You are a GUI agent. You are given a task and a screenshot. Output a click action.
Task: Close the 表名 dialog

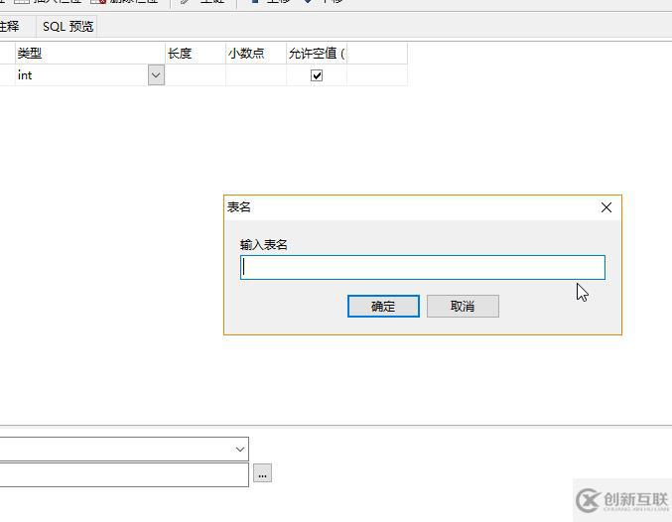606,207
